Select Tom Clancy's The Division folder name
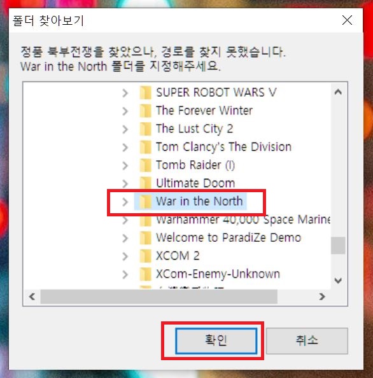The width and height of the screenshot is (373, 378). tap(223, 147)
